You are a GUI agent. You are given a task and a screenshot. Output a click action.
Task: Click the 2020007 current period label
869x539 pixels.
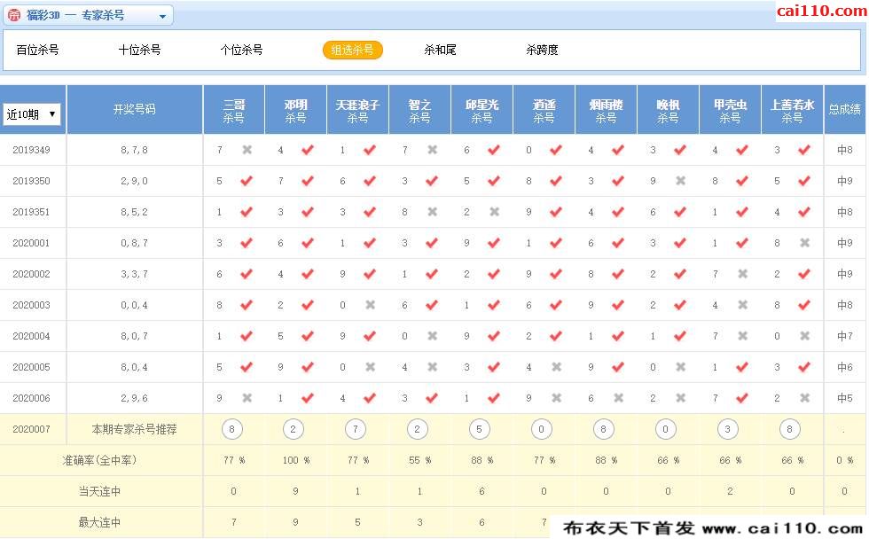[31, 429]
